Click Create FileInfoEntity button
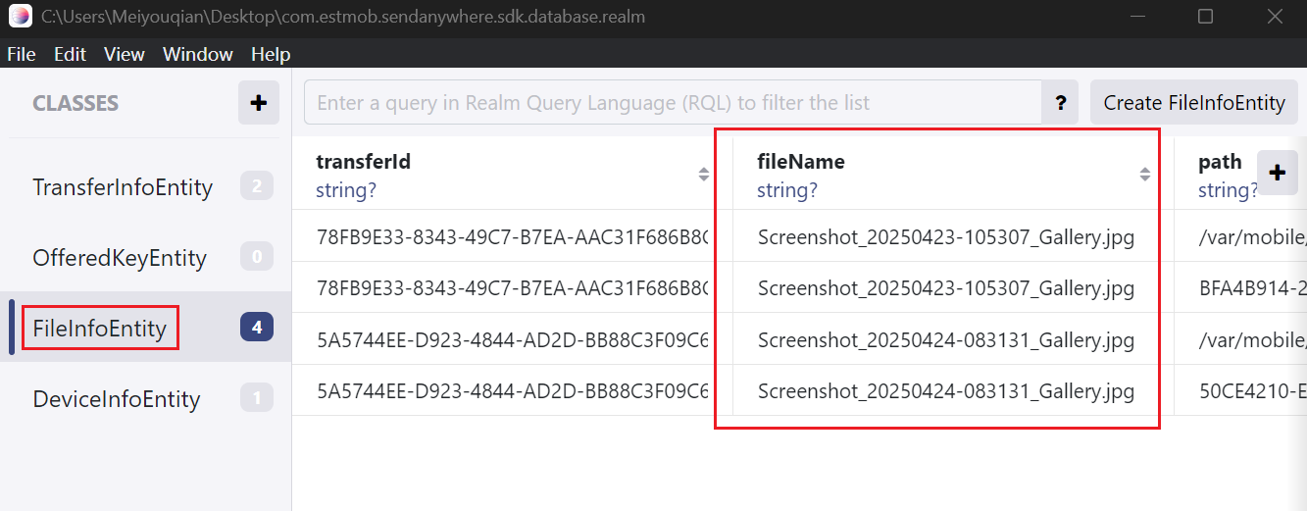The image size is (1307, 511). (1193, 103)
